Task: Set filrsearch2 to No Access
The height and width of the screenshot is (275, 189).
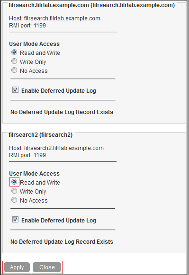Action: coord(14,200)
